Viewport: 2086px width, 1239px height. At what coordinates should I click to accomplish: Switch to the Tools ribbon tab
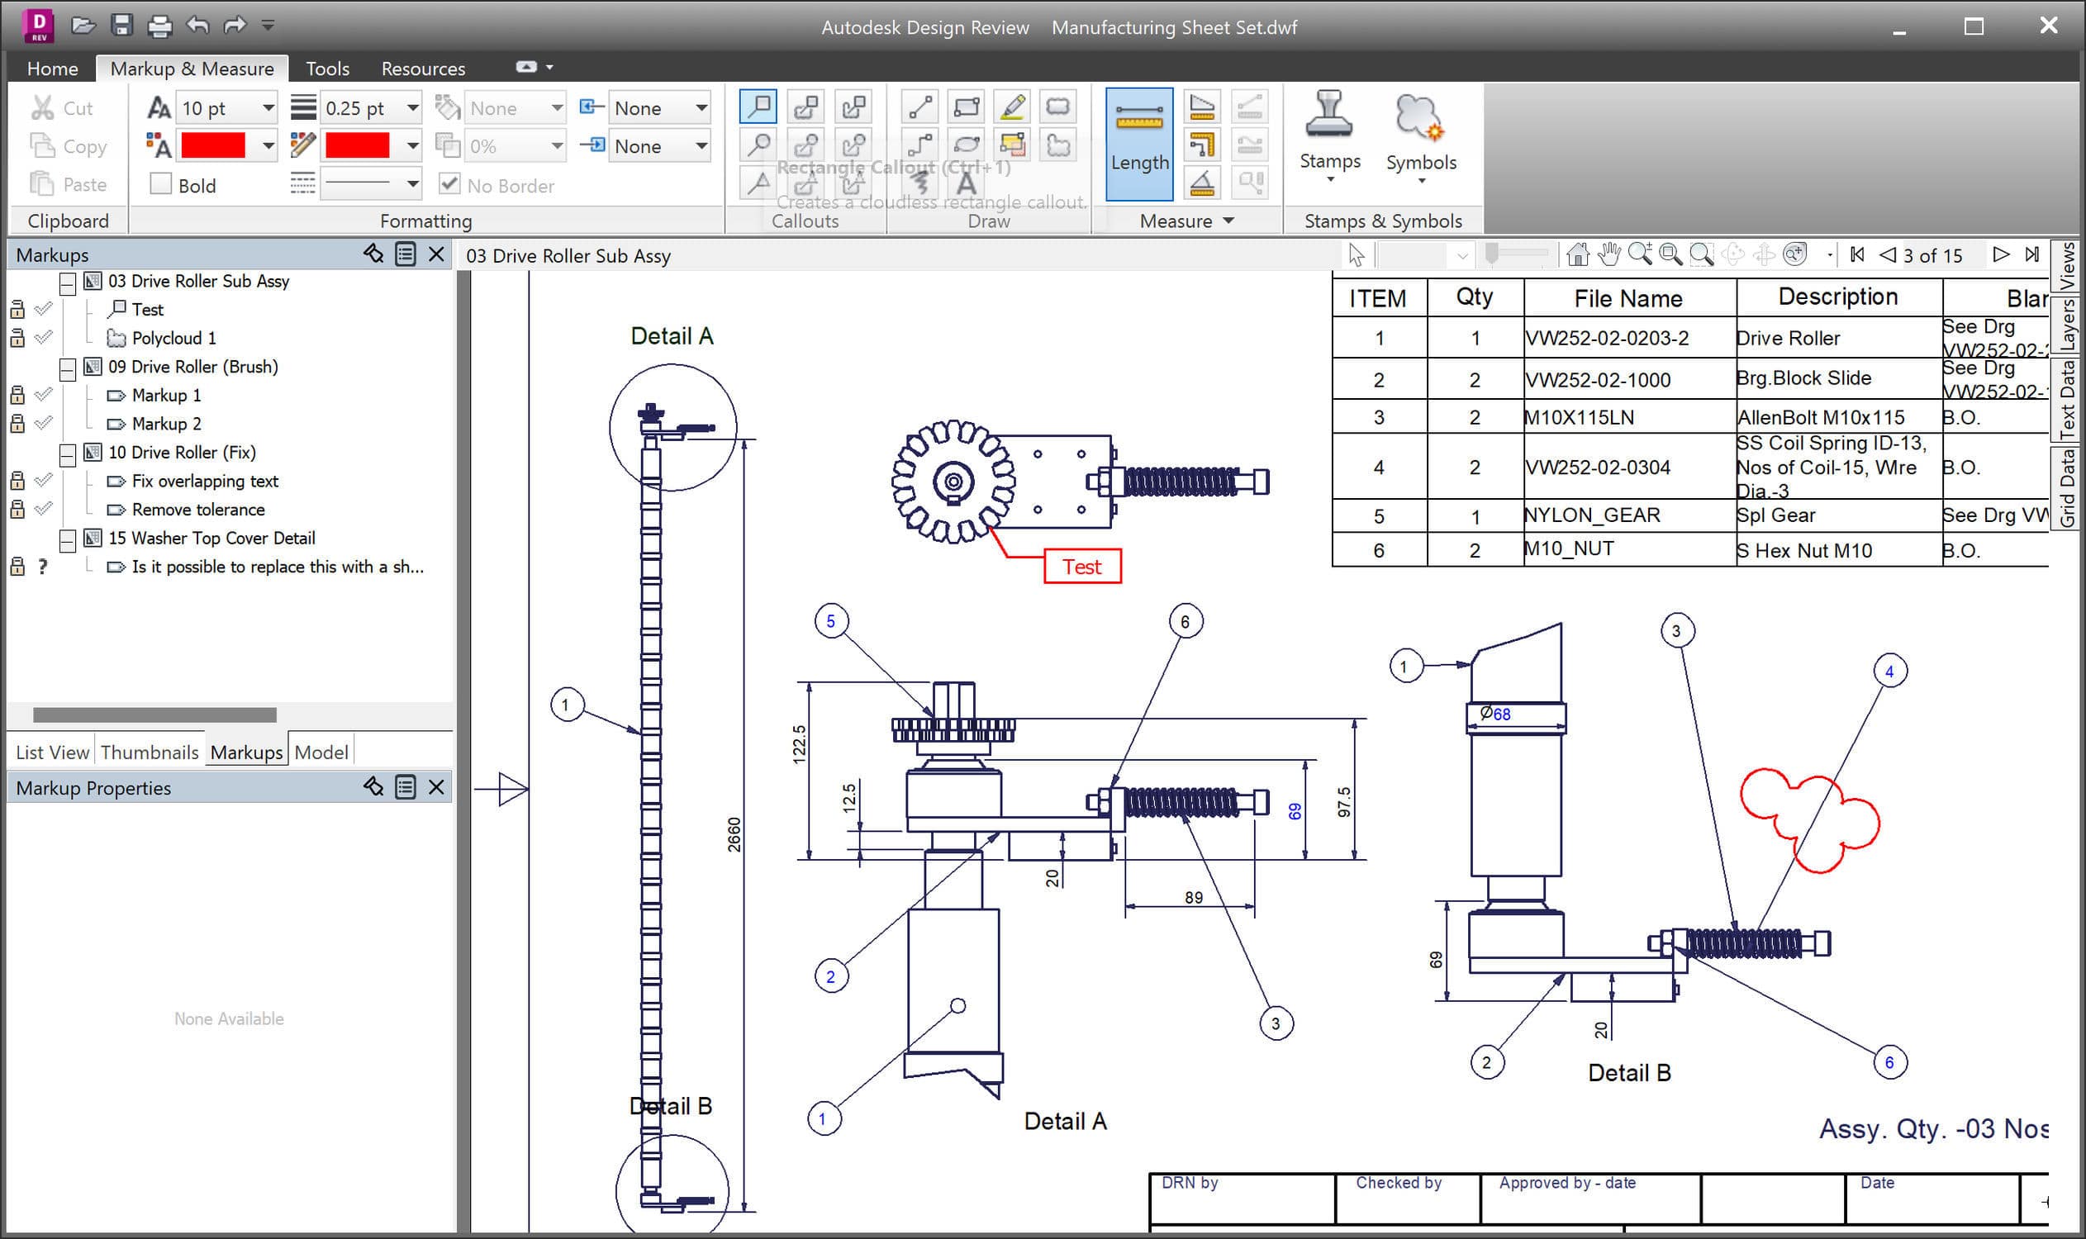[326, 68]
